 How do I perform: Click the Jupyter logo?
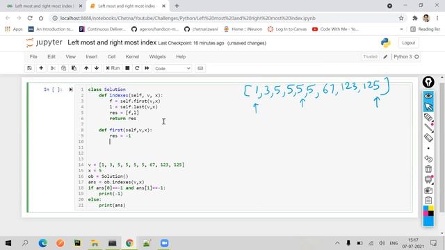click(x=44, y=42)
